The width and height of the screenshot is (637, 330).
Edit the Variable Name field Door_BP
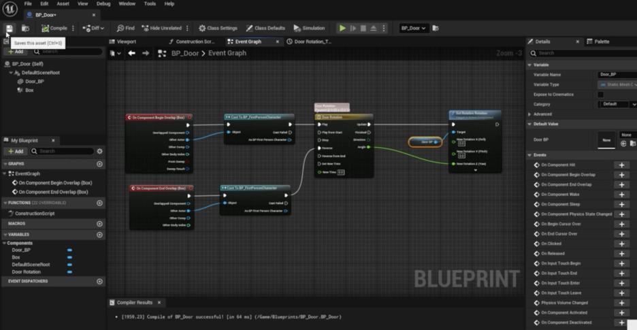pos(617,74)
